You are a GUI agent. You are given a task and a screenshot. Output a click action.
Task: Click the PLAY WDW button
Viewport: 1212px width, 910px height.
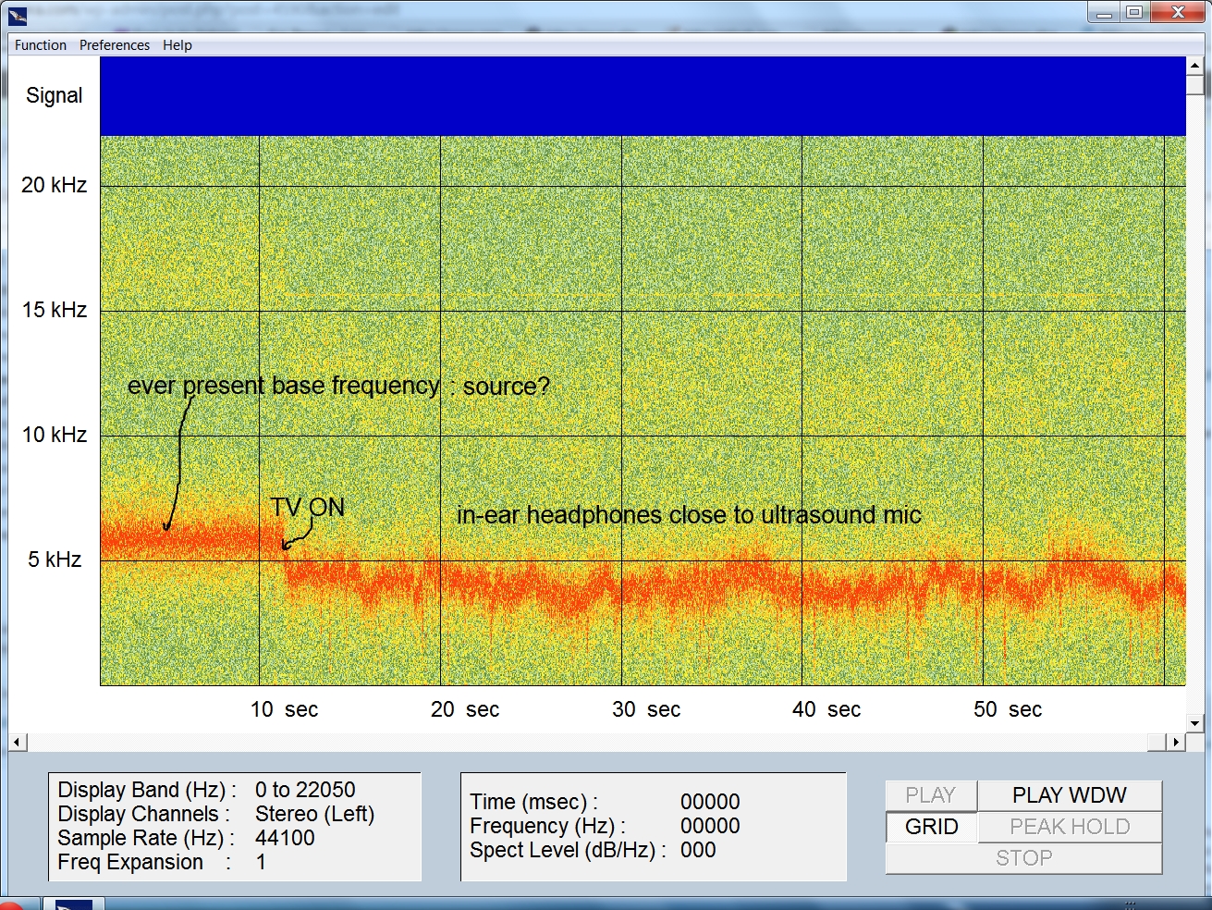[x=1069, y=795]
